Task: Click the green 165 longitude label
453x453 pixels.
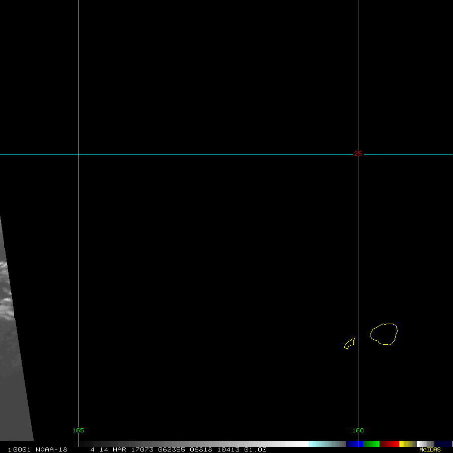Action: [x=78, y=430]
